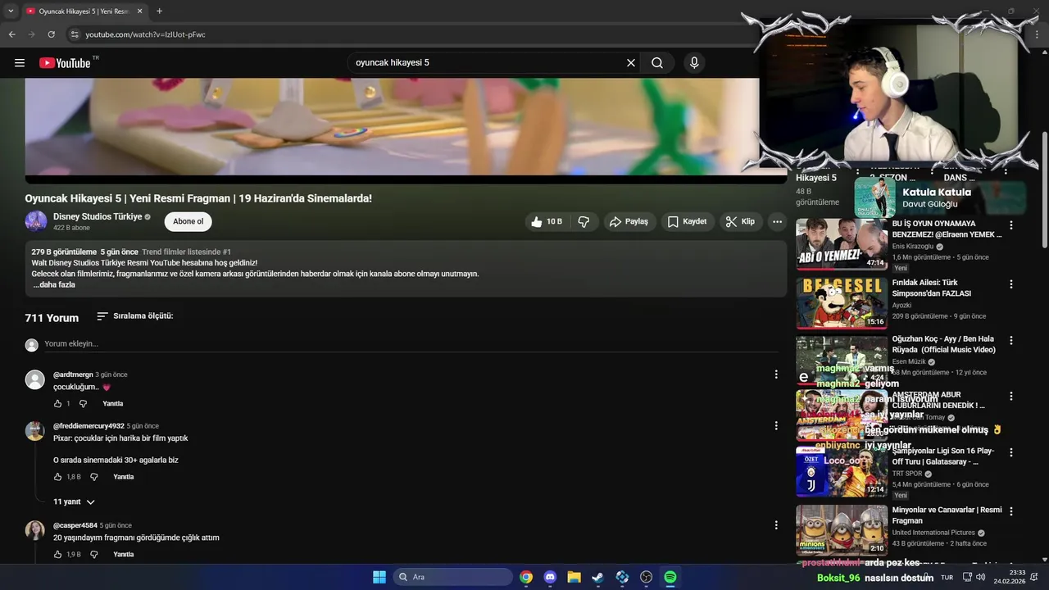The height and width of the screenshot is (590, 1049).
Task: Open the Disney Studios Türkiye channel name
Action: (x=98, y=216)
